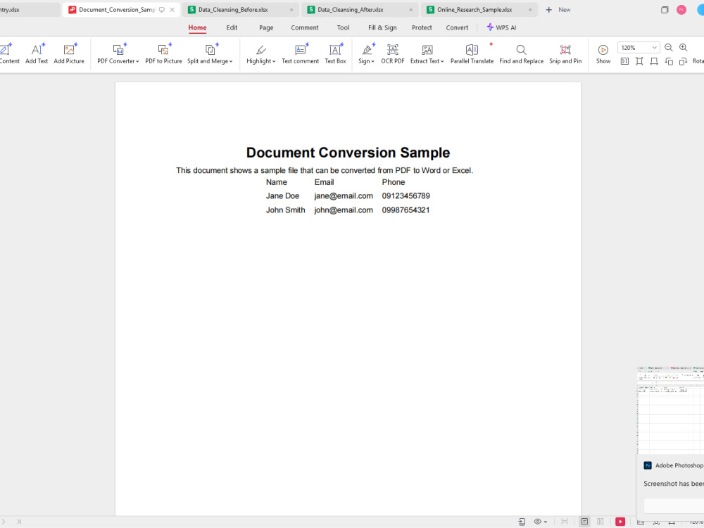Jump to last page arrow
Image resolution: width=704 pixels, height=528 pixels.
click(19, 521)
